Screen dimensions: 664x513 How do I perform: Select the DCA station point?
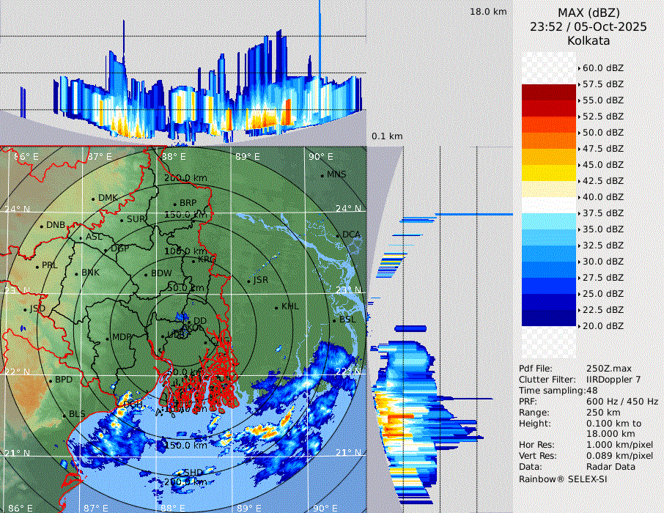339,235
